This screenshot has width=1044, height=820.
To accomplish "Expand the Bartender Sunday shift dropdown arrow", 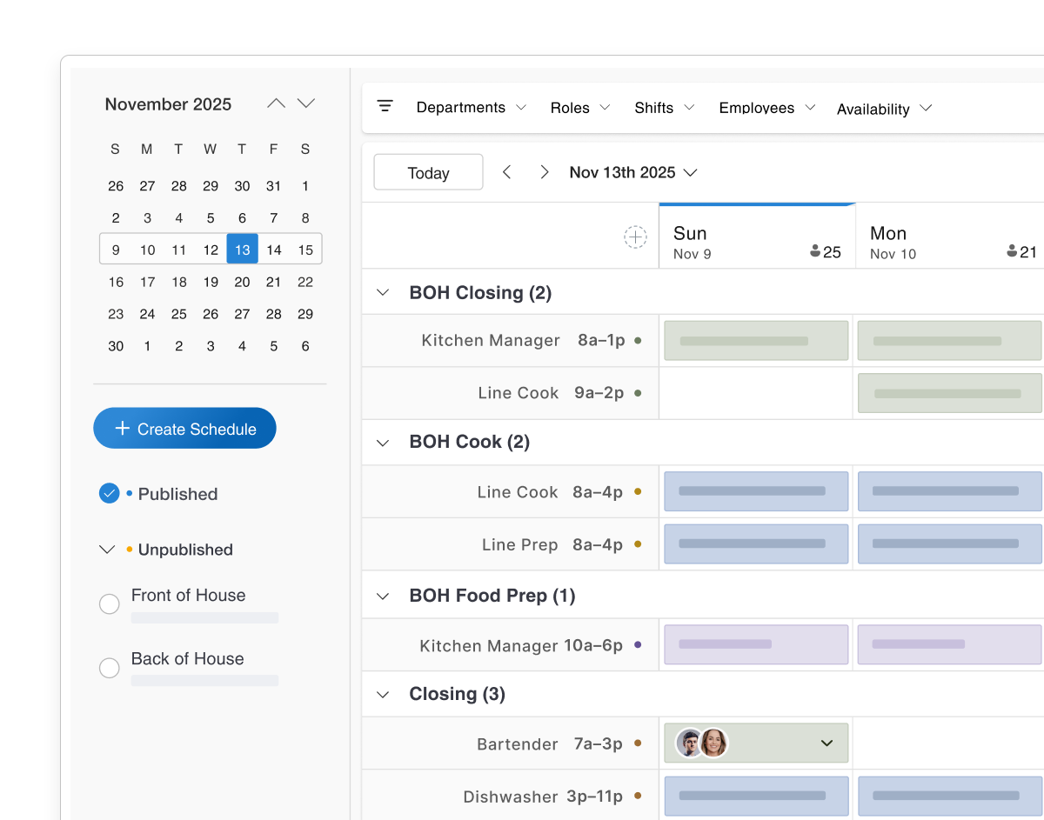I will (x=827, y=743).
